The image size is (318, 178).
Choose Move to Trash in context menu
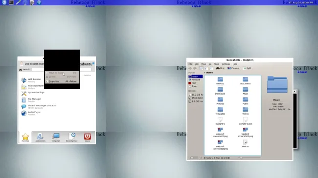(62, 73)
